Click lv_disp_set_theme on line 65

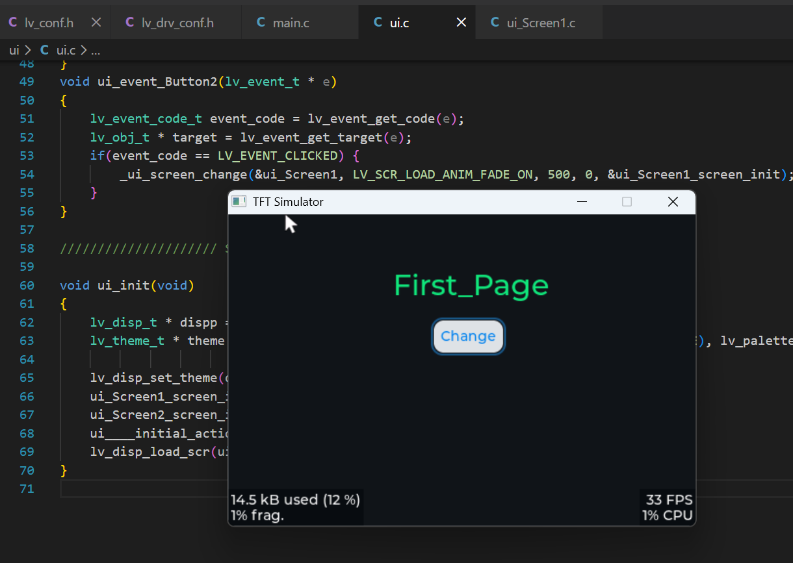(x=154, y=378)
